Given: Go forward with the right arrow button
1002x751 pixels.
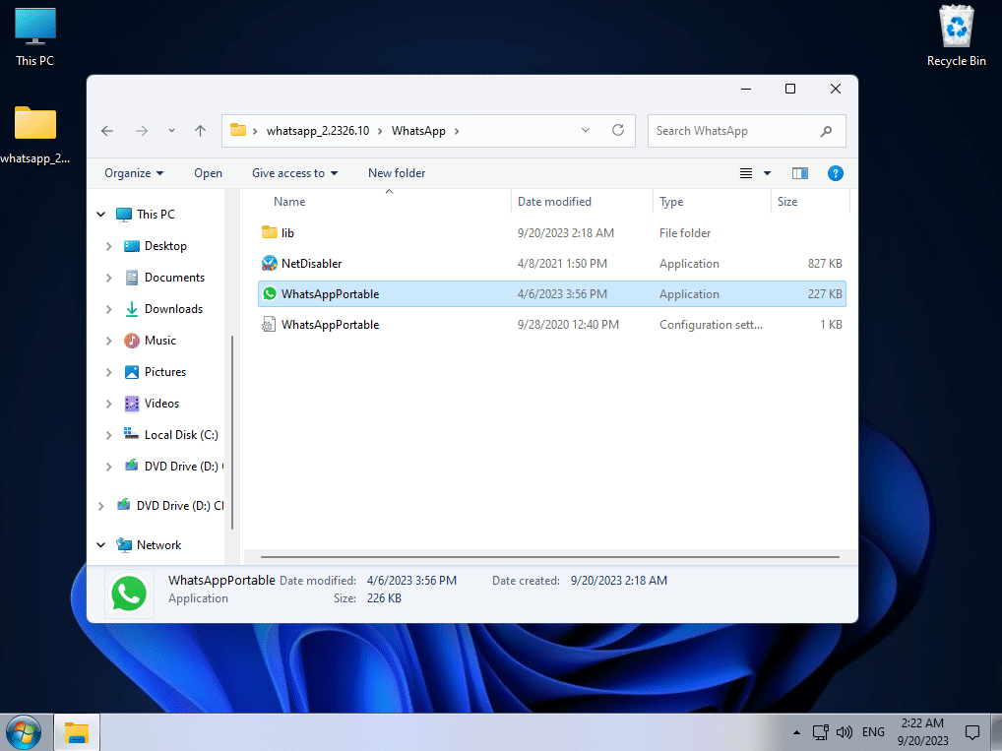Looking at the screenshot, I should tap(142, 131).
